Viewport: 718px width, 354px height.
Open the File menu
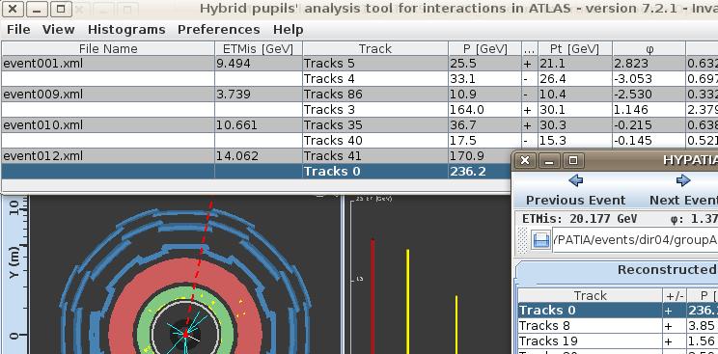18,30
